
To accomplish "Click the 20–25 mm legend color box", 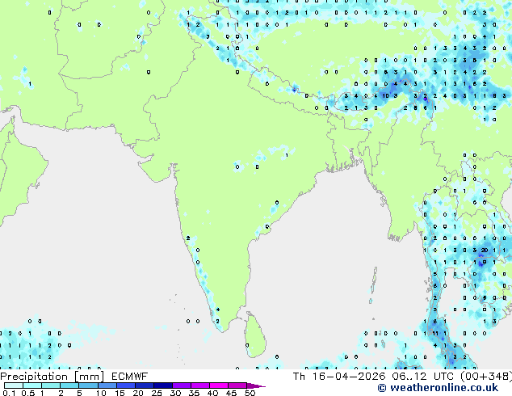I will [144, 385].
